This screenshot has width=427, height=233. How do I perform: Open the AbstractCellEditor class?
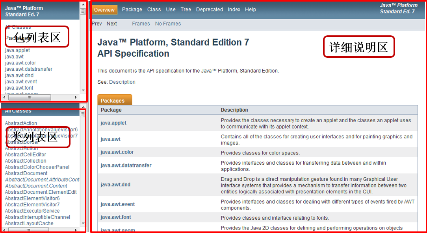[x=26, y=154]
